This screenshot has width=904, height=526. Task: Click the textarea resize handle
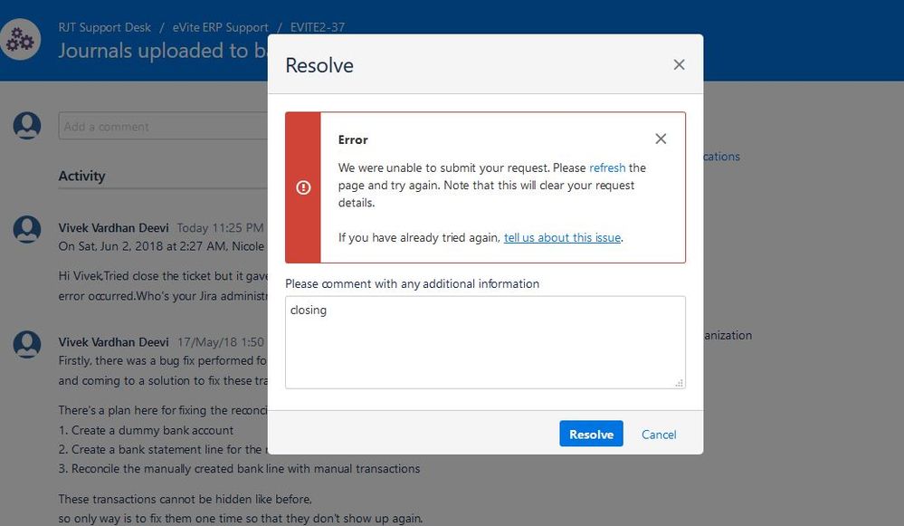679,382
